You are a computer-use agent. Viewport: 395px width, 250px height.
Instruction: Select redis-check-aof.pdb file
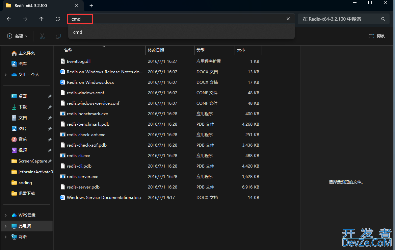87,145
